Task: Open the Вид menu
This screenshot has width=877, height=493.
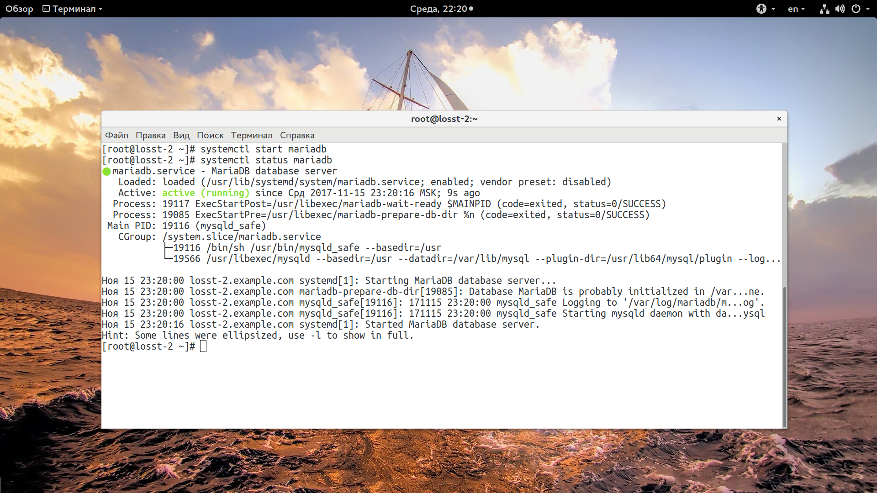Action: tap(181, 135)
